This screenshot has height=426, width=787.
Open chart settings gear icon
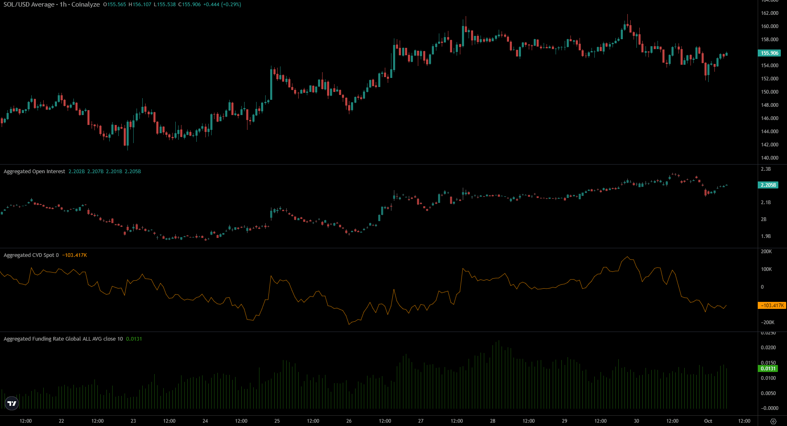point(773,421)
